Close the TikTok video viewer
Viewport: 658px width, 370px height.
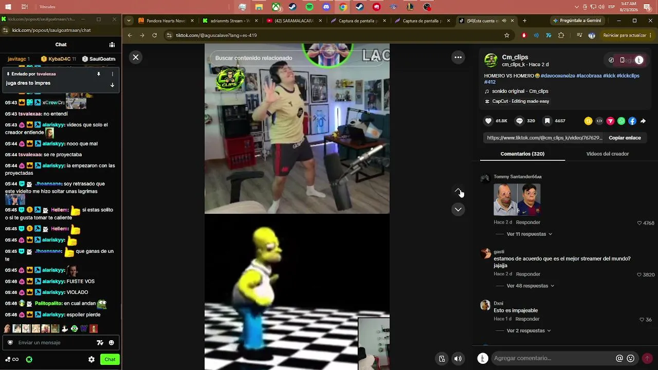[136, 58]
